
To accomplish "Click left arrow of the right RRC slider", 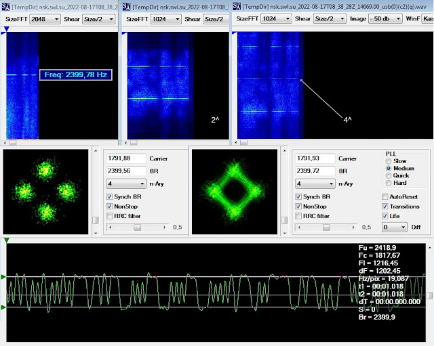I will point(299,228).
